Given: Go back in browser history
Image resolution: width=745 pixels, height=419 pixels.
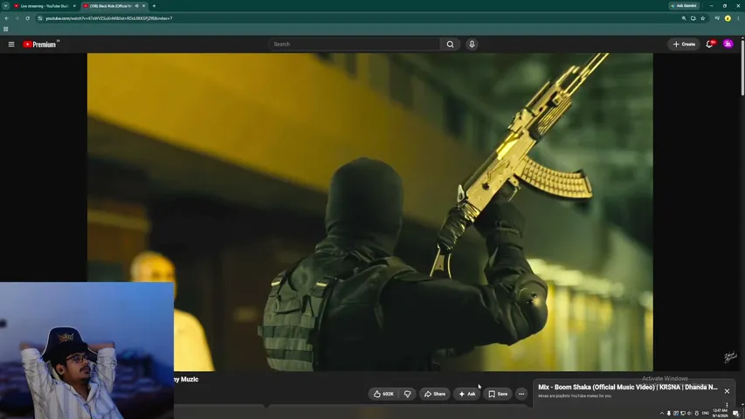Looking at the screenshot, I should [x=7, y=18].
